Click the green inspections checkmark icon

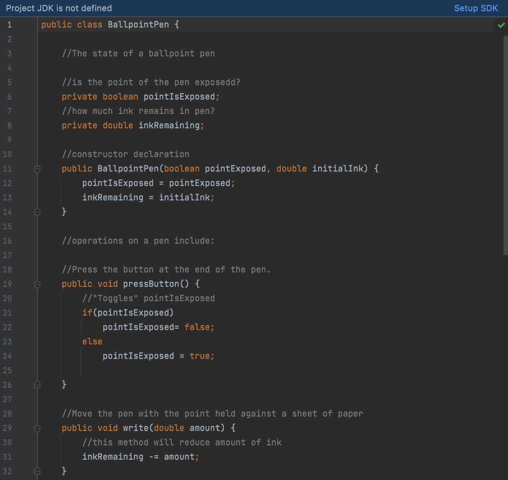(501, 24)
